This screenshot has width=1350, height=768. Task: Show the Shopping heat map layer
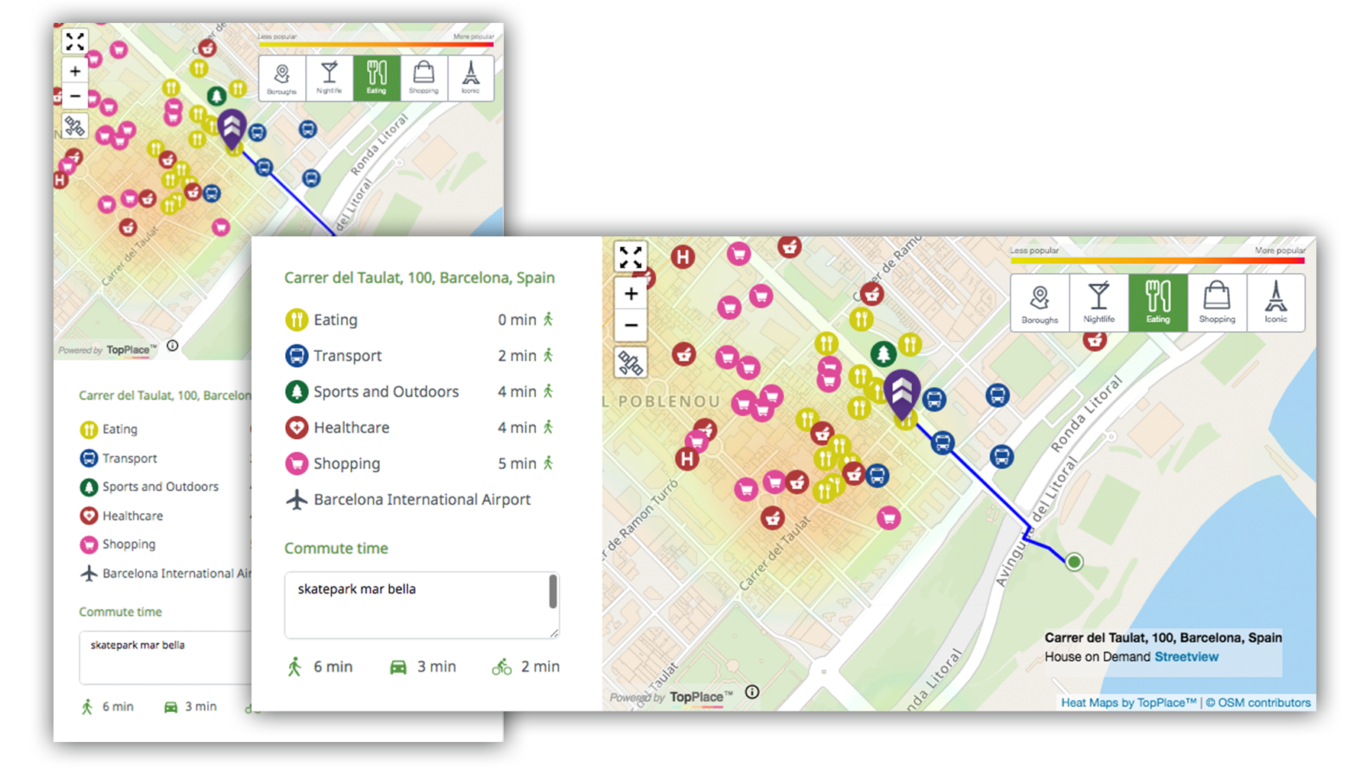tap(1216, 303)
